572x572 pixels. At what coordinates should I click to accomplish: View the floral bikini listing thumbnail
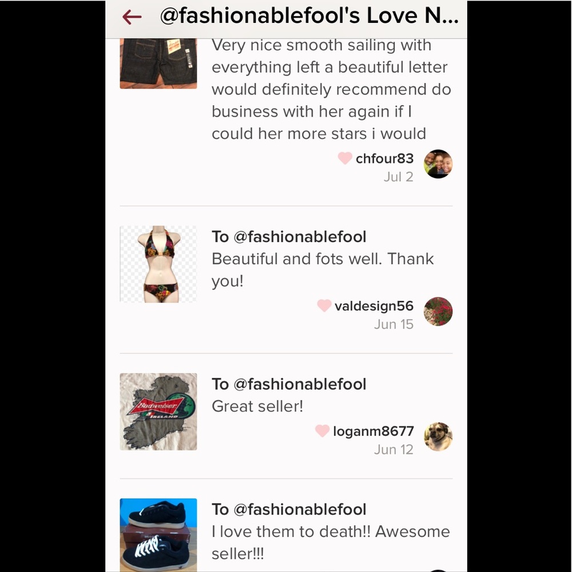click(x=158, y=264)
